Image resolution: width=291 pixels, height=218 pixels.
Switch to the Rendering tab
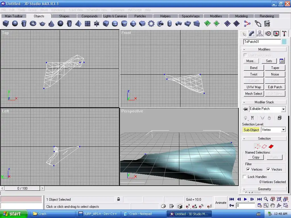(267, 16)
